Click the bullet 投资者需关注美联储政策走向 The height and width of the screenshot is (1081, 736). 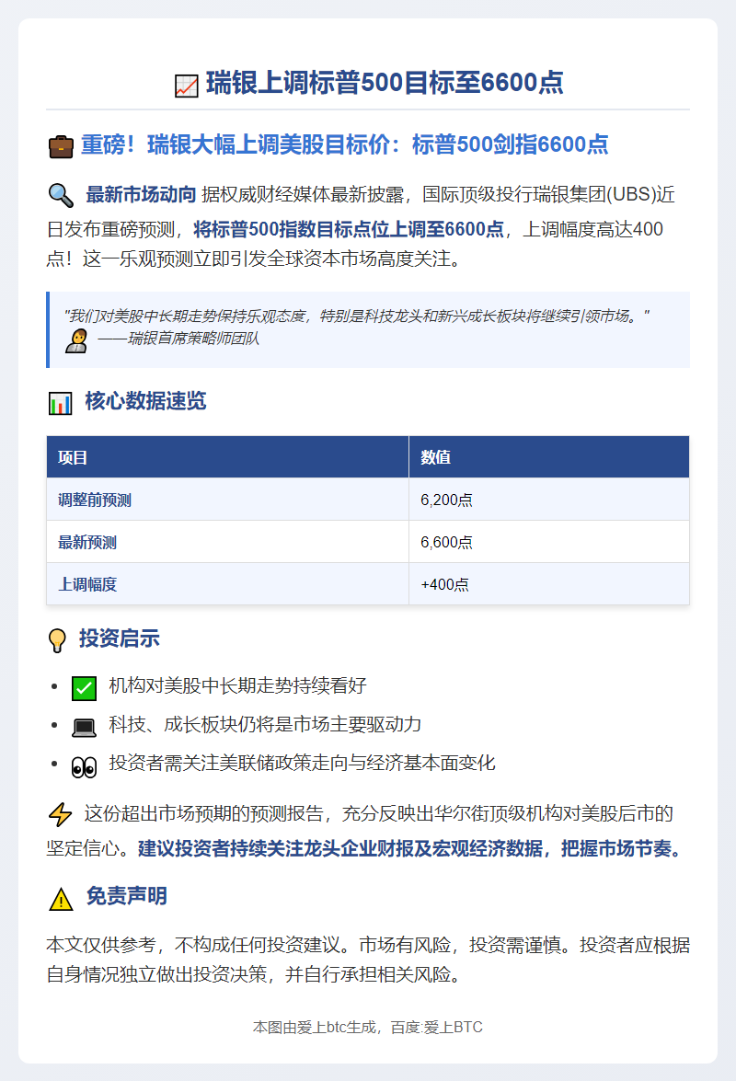point(302,763)
